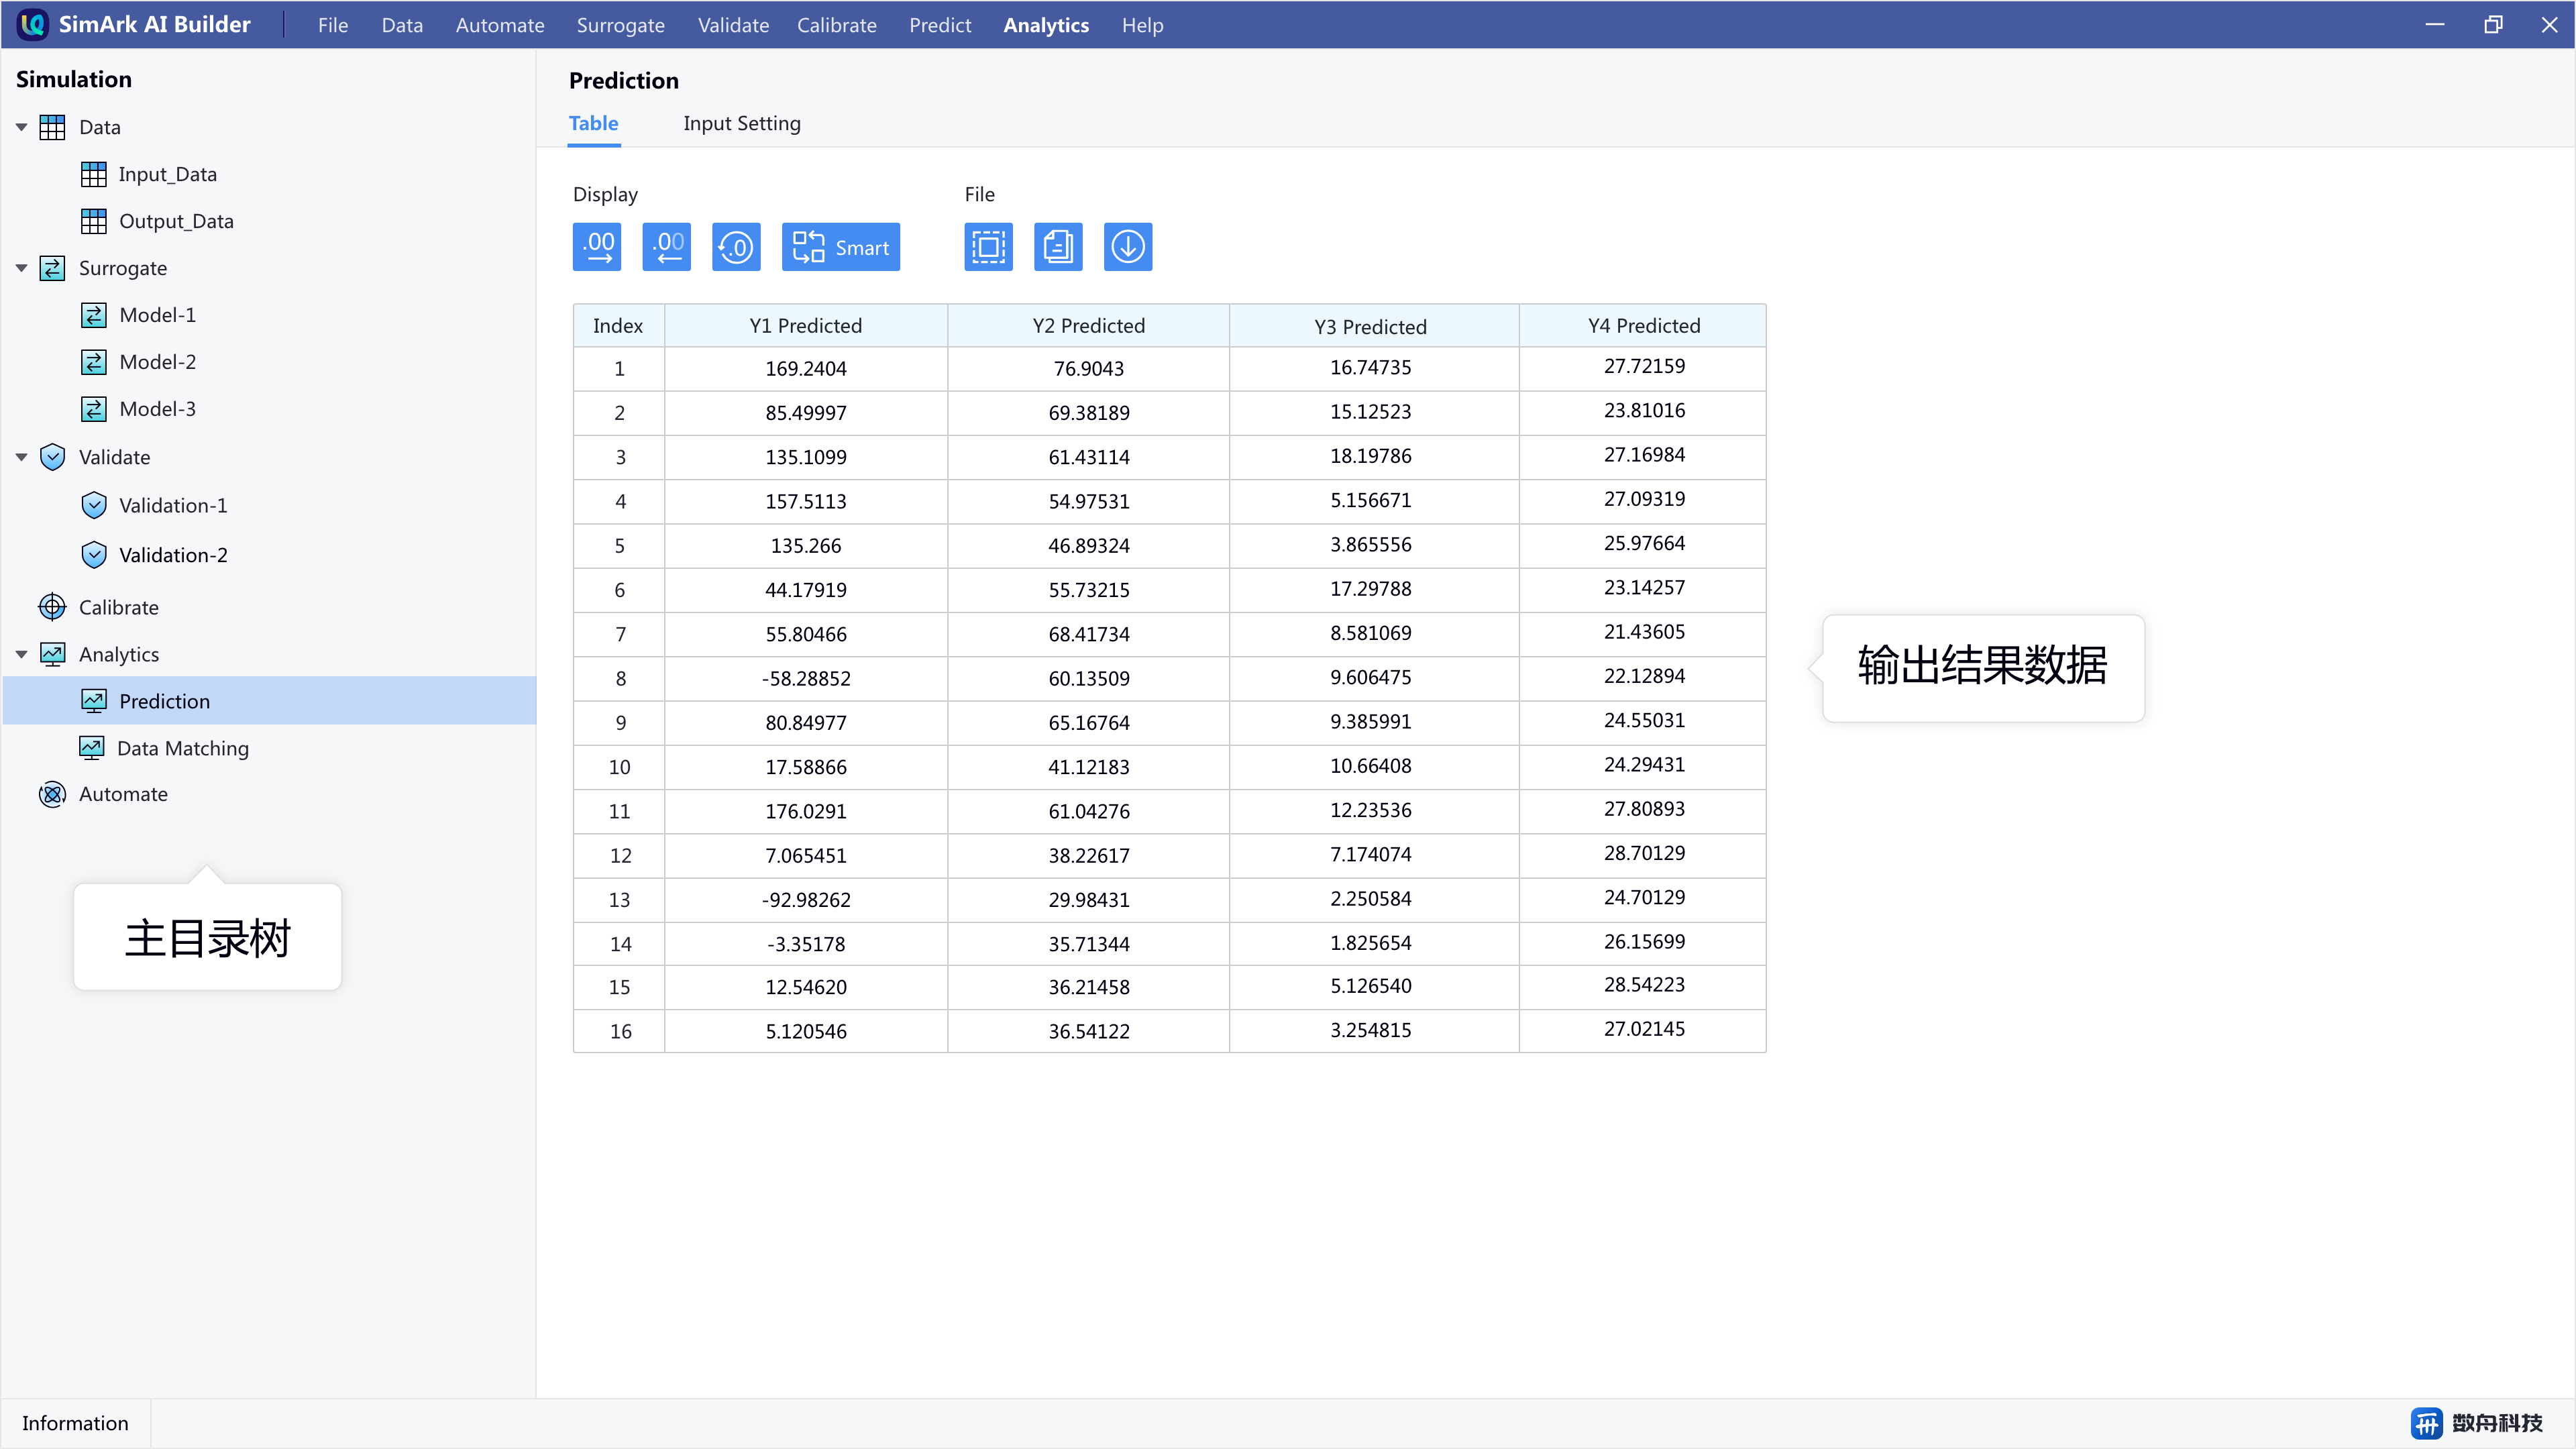
Task: Select cell value -58.28852
Action: click(806, 679)
